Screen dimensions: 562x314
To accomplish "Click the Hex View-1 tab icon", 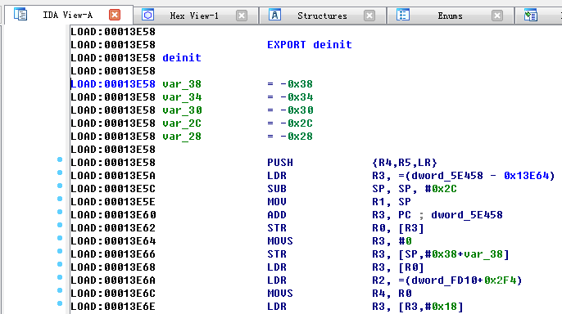I will 147,15.
